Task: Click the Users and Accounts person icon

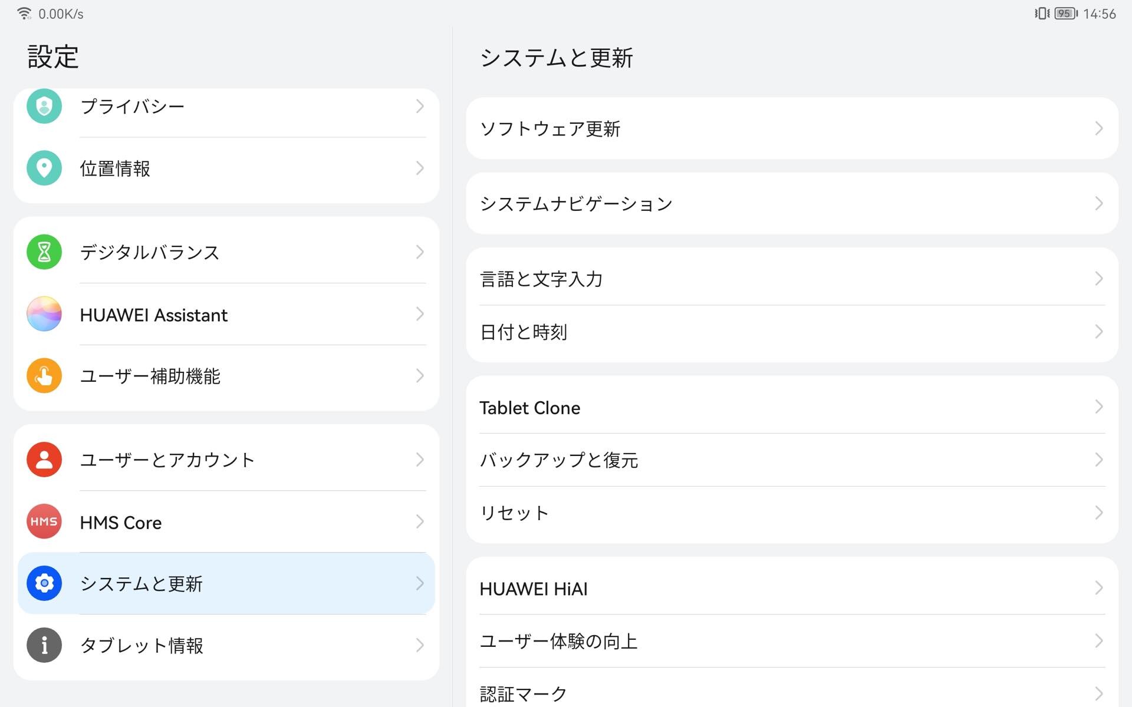Action: point(44,460)
